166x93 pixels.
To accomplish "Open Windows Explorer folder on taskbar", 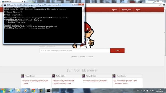I will tap(18, 91).
